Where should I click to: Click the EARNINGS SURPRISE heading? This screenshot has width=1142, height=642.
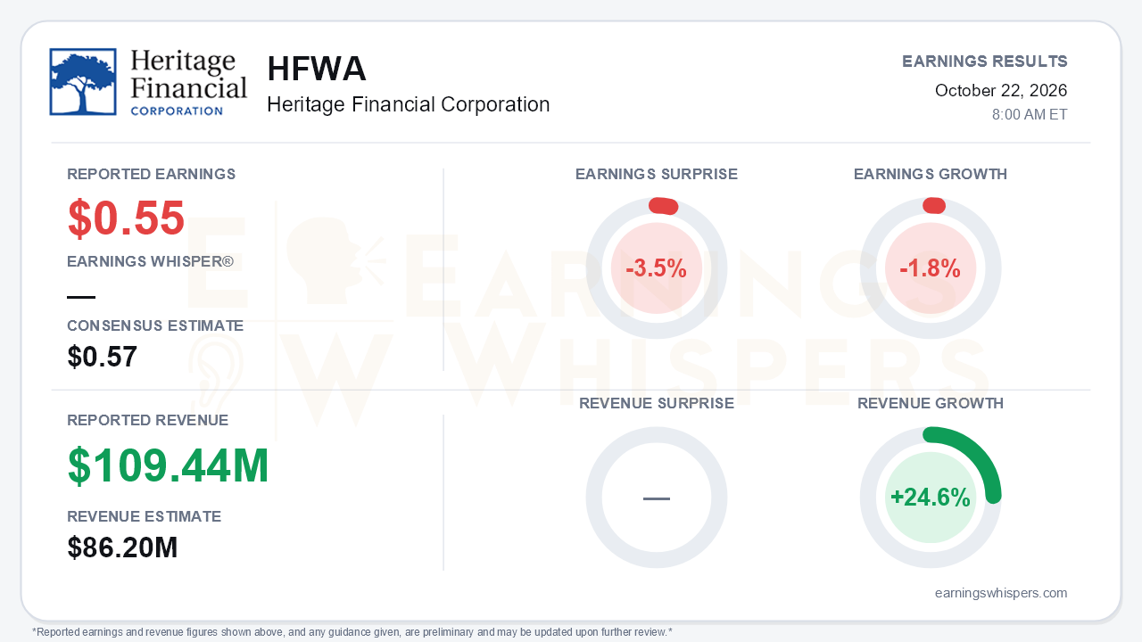point(657,175)
